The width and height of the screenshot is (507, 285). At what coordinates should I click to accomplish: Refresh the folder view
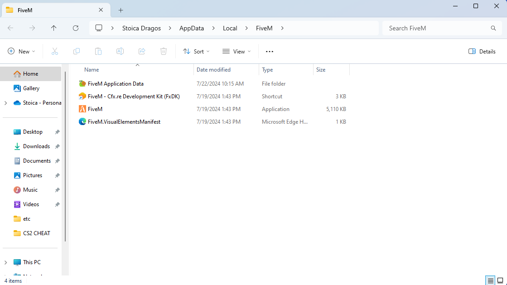point(75,28)
